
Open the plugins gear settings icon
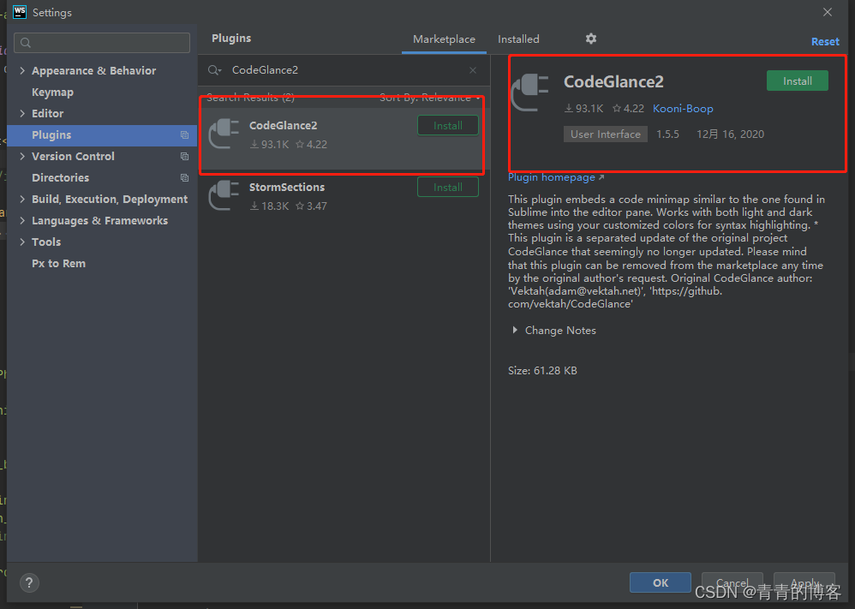590,39
